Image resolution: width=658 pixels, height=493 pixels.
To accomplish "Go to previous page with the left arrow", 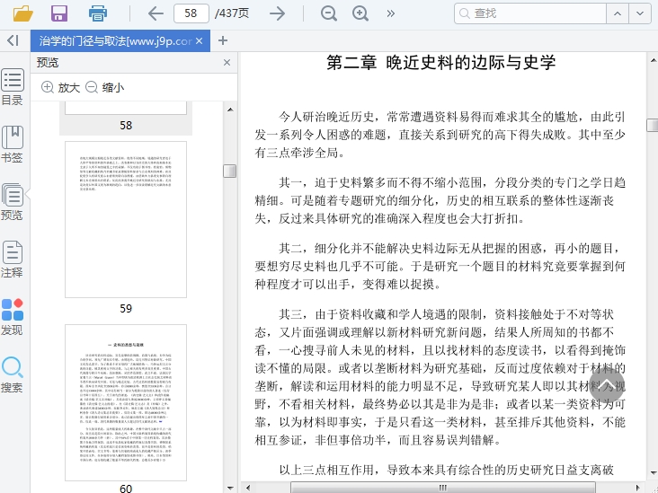I will [156, 13].
